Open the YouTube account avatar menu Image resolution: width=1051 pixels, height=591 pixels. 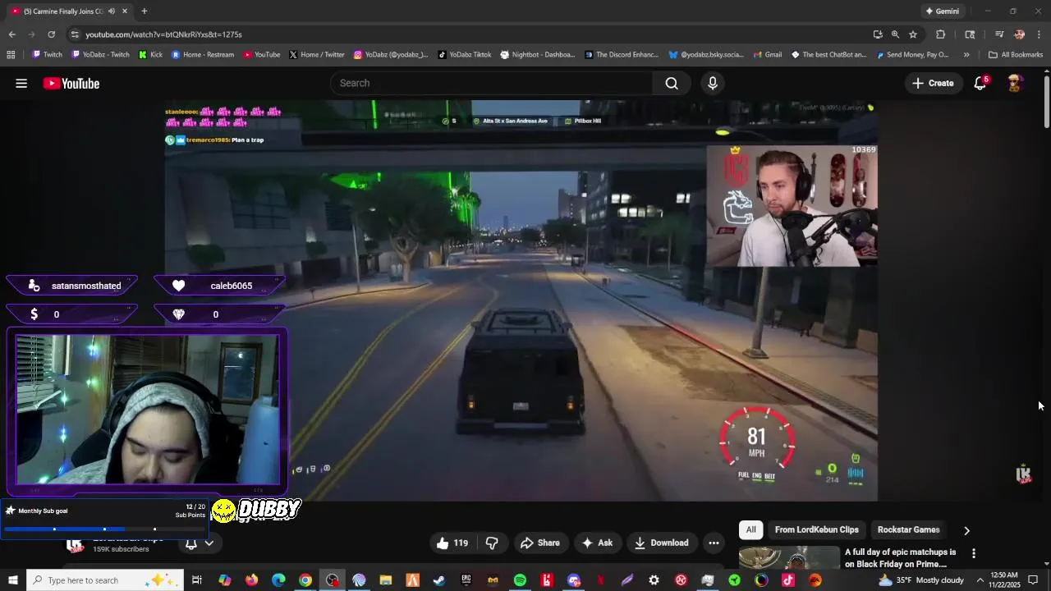coord(1015,83)
